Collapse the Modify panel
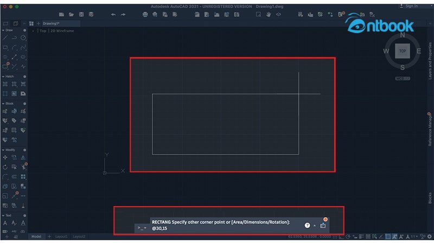Screen dimensions: 434x244 (x=3, y=150)
